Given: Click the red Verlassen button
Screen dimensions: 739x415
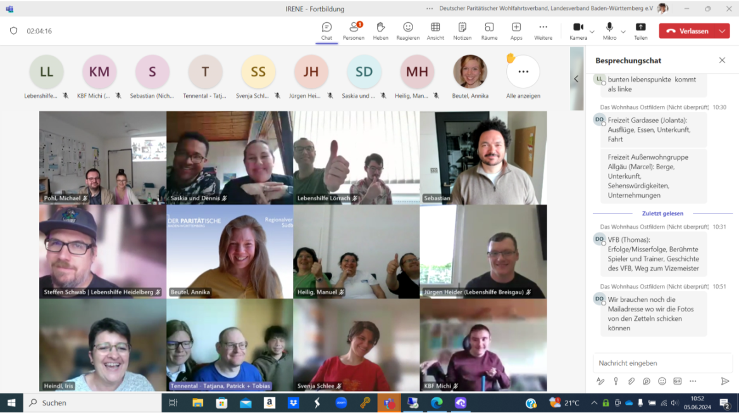Looking at the screenshot, I should (x=687, y=31).
